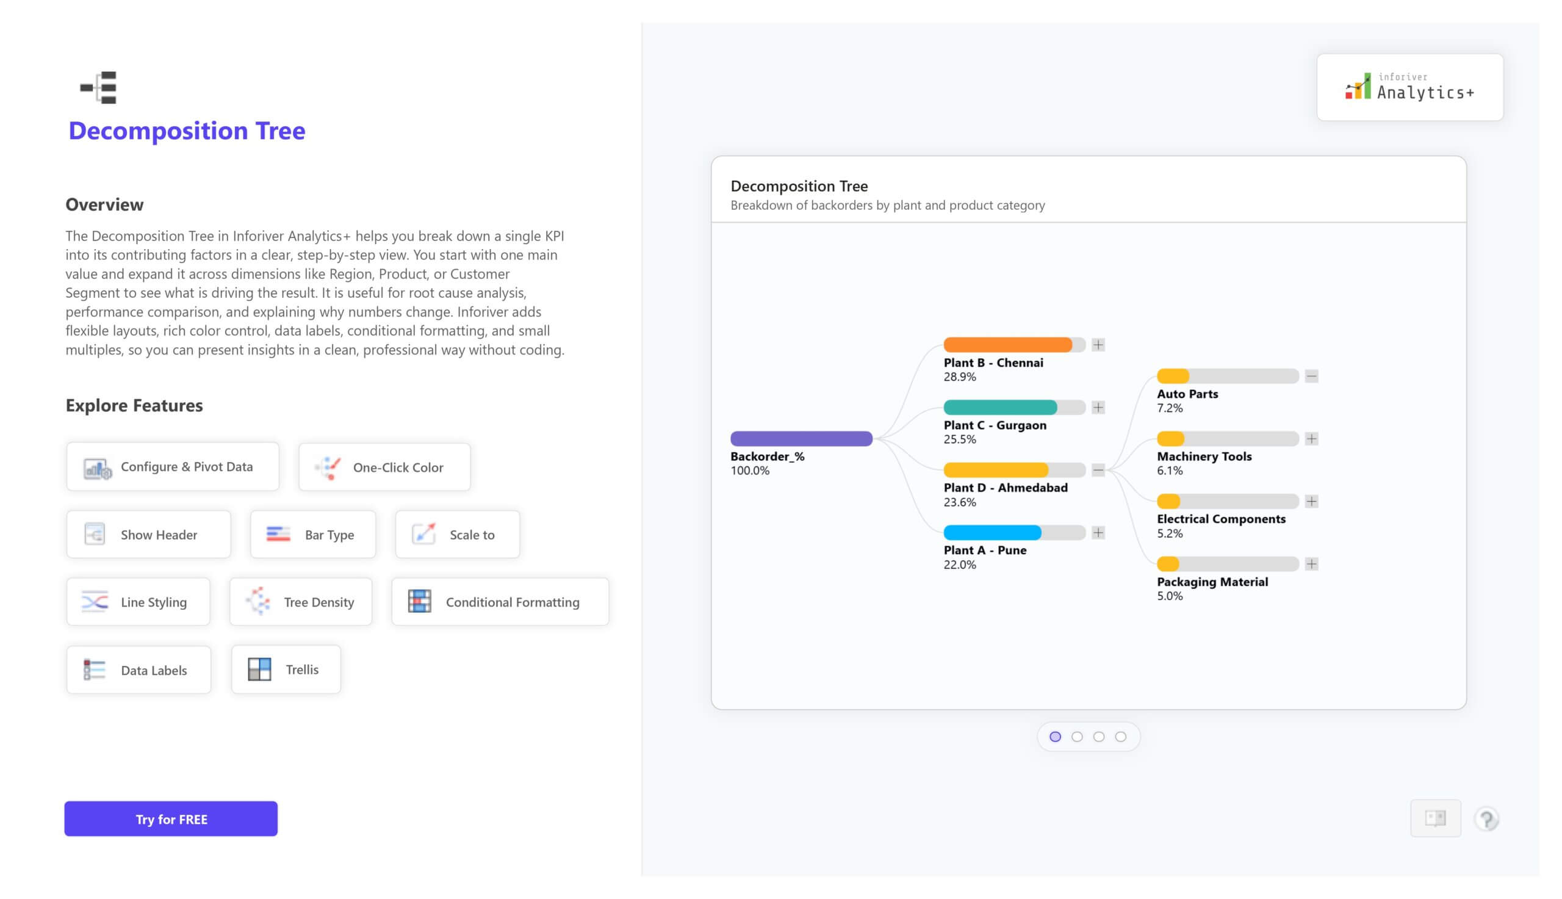Switch to the second carousel dot
Image resolution: width=1562 pixels, height=899 pixels.
click(x=1077, y=737)
